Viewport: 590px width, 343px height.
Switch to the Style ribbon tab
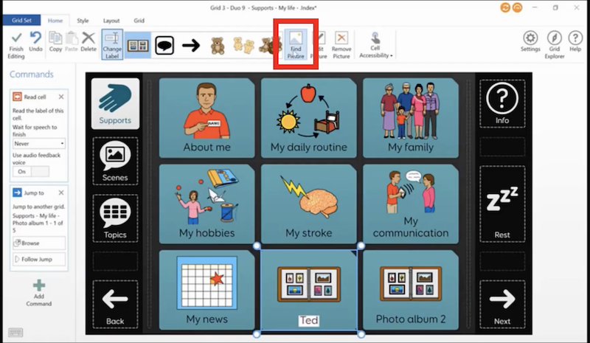click(x=83, y=21)
